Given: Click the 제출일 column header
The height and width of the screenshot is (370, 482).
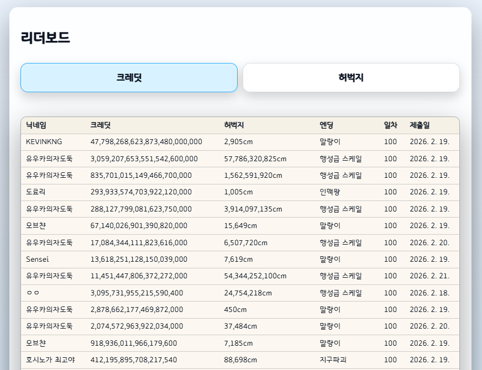Looking at the screenshot, I should click(420, 125).
